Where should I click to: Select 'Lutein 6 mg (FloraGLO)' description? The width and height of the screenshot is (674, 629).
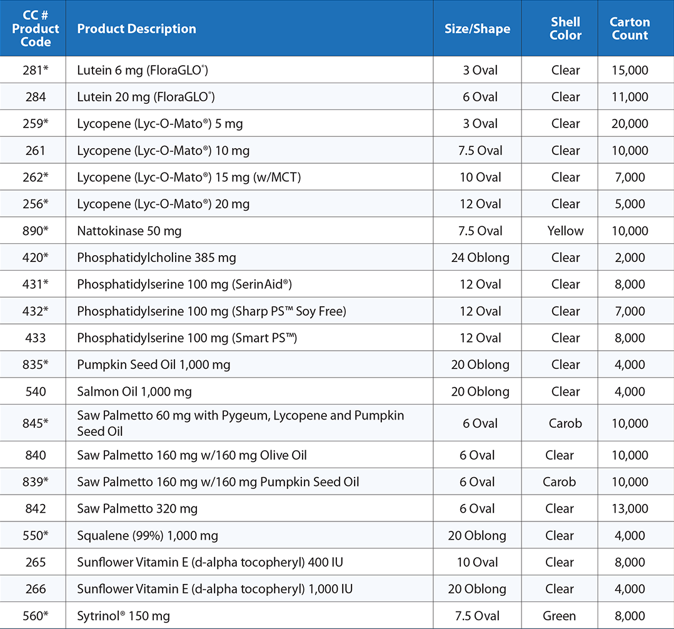coord(143,70)
